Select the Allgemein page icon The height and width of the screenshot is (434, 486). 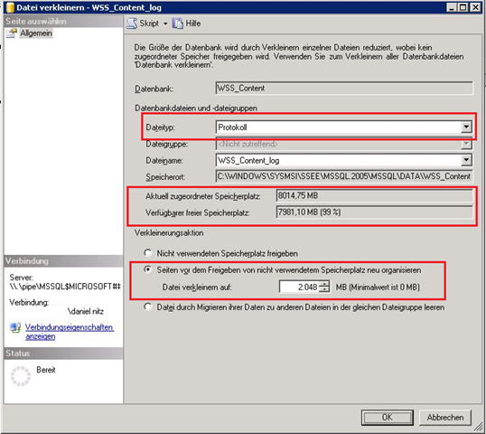[x=12, y=33]
